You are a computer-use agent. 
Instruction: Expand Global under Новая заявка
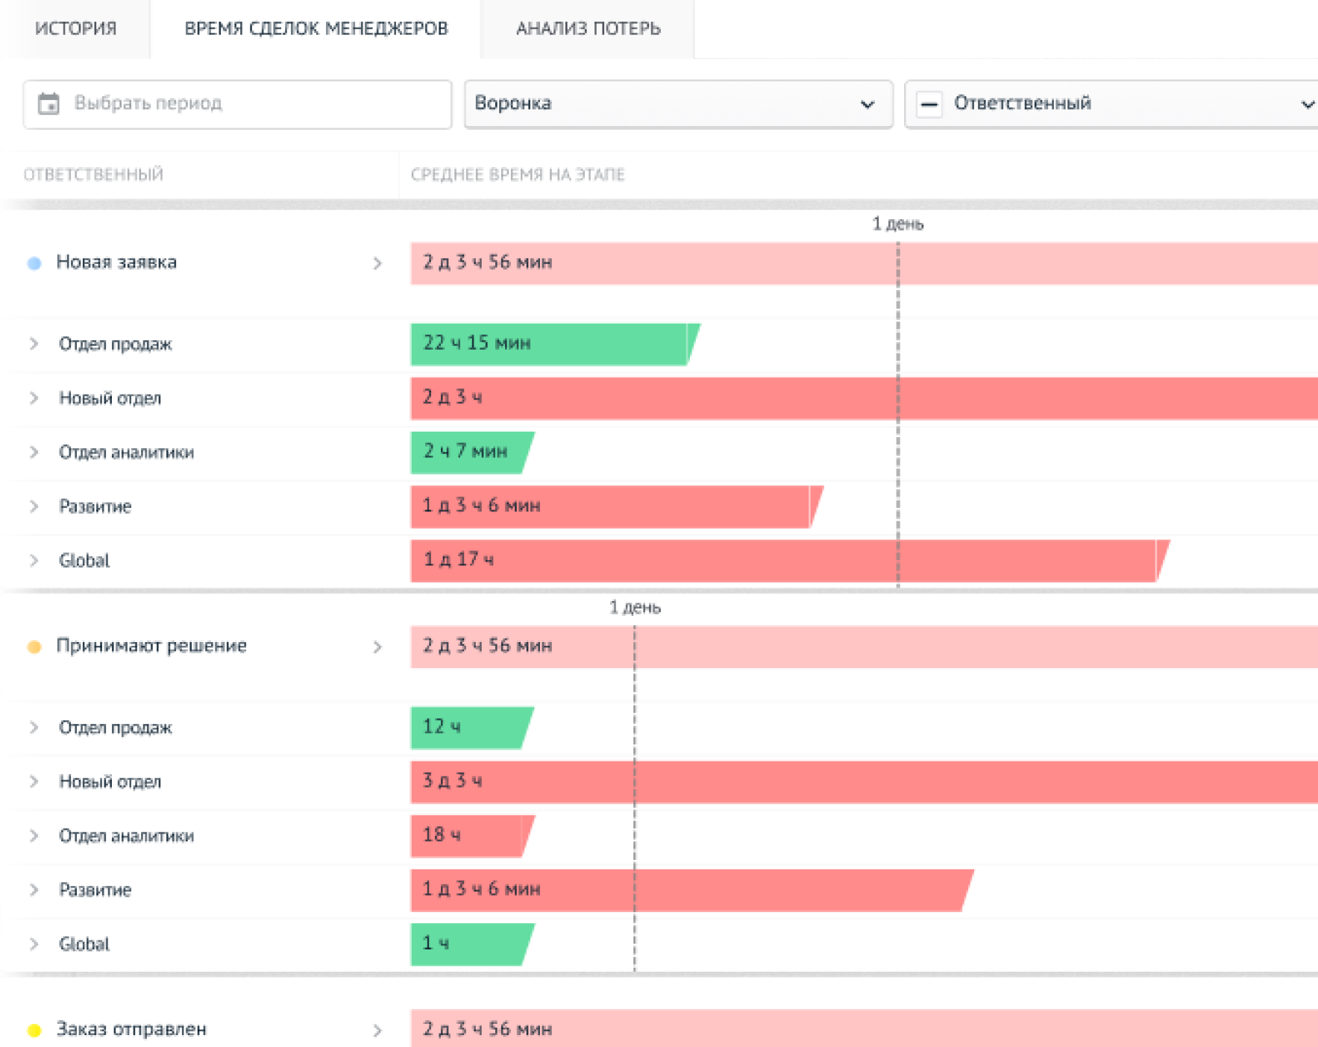(x=34, y=560)
